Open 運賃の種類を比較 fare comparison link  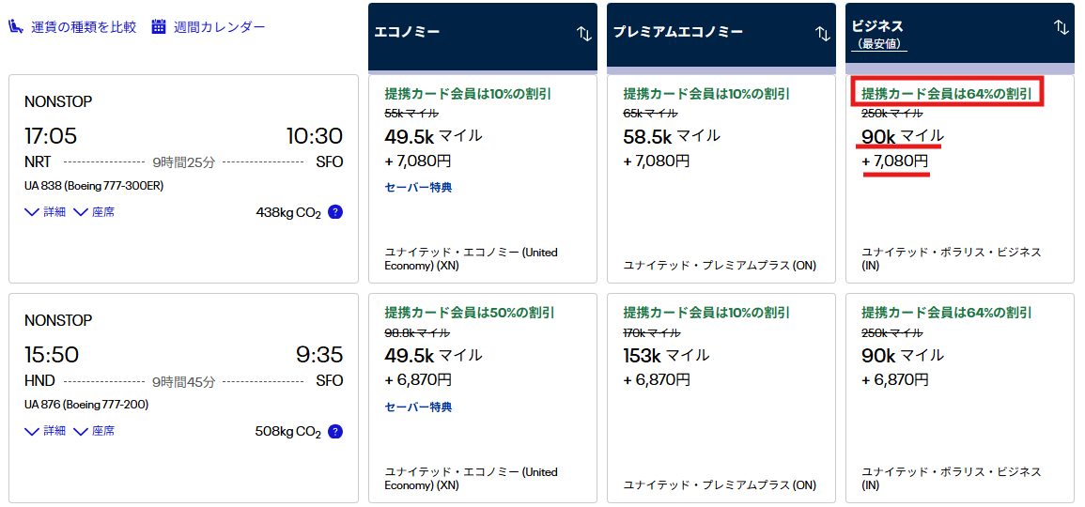(84, 27)
